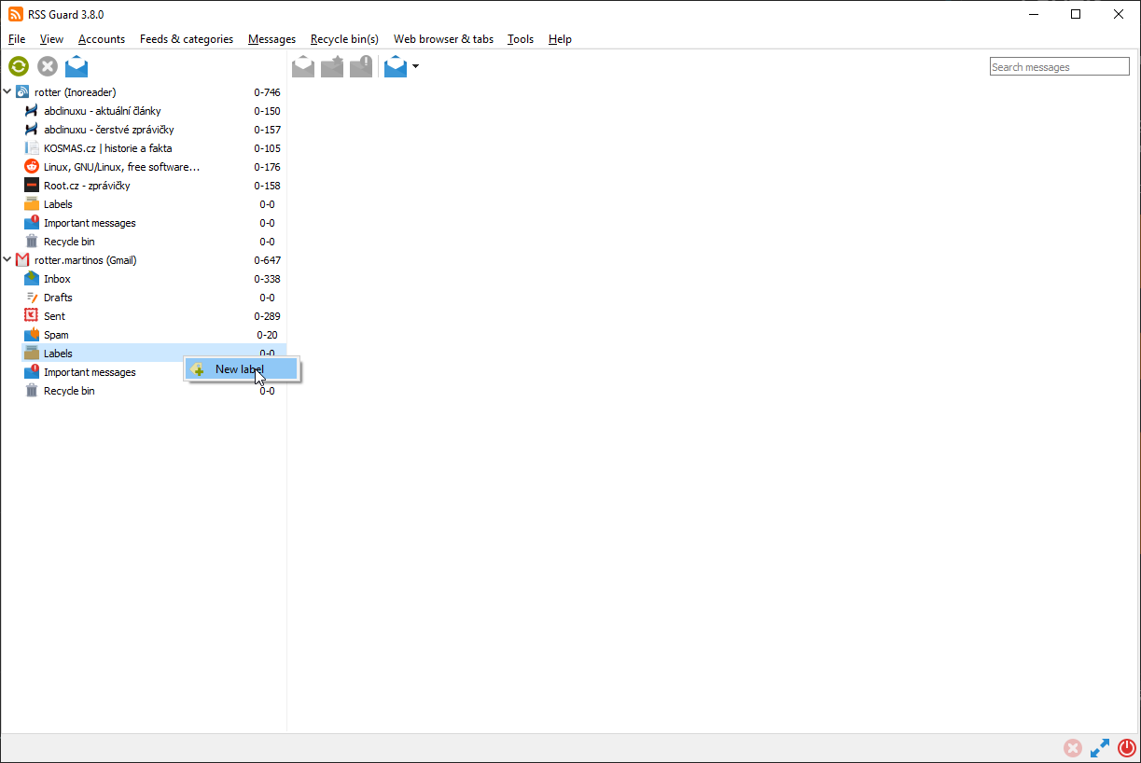Screen dimensions: 1141x763
Task: Click the mark message as read icon
Action: pyautogui.click(x=303, y=66)
